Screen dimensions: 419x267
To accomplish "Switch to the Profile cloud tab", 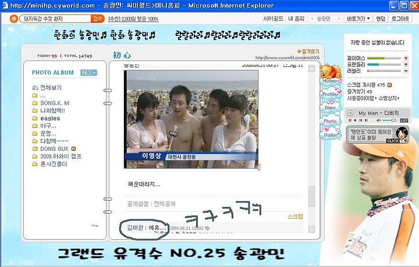I will (331, 94).
